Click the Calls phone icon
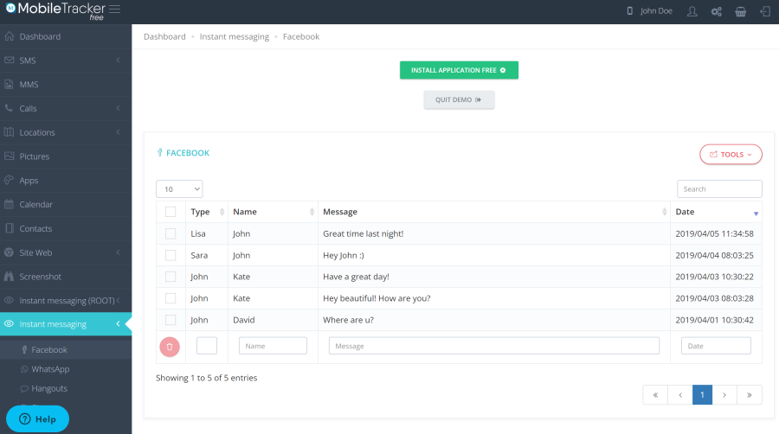779x434 pixels. 9,108
